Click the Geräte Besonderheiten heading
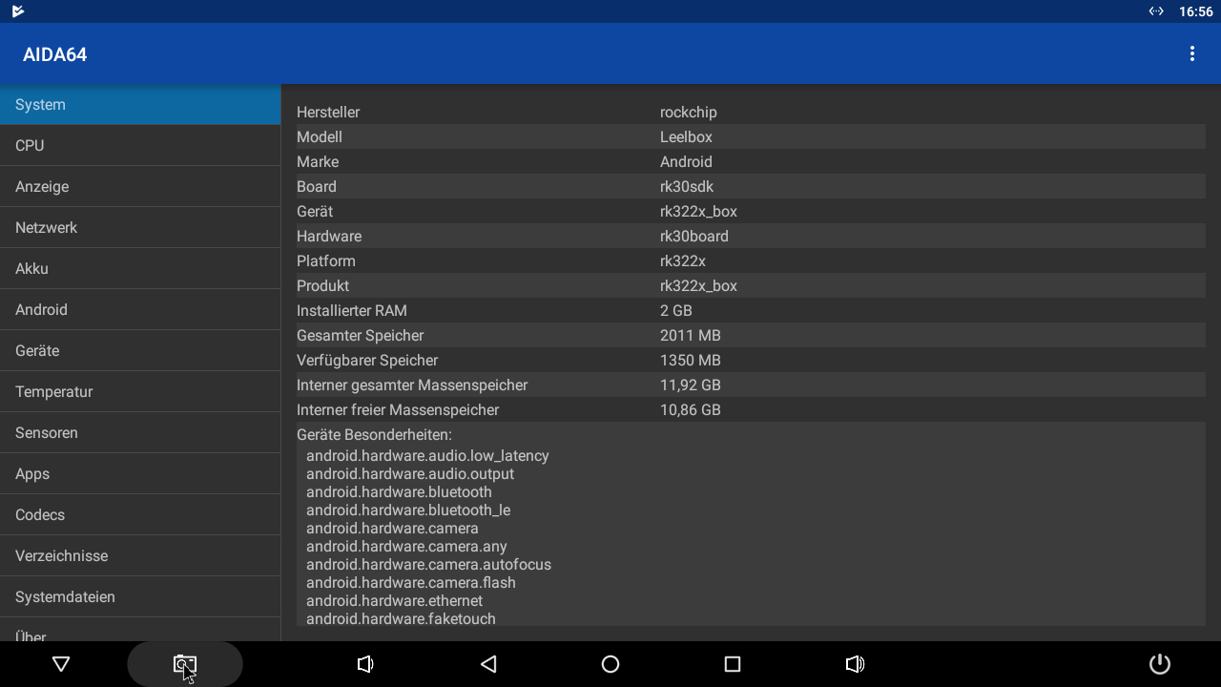Viewport: 1221px width, 687px height. [x=374, y=435]
